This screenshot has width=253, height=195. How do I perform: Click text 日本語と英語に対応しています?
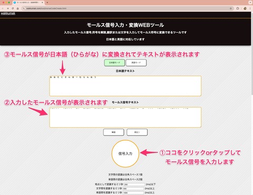point(125,39)
